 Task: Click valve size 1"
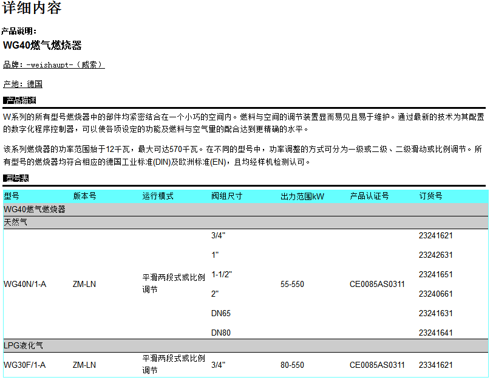[215, 255]
